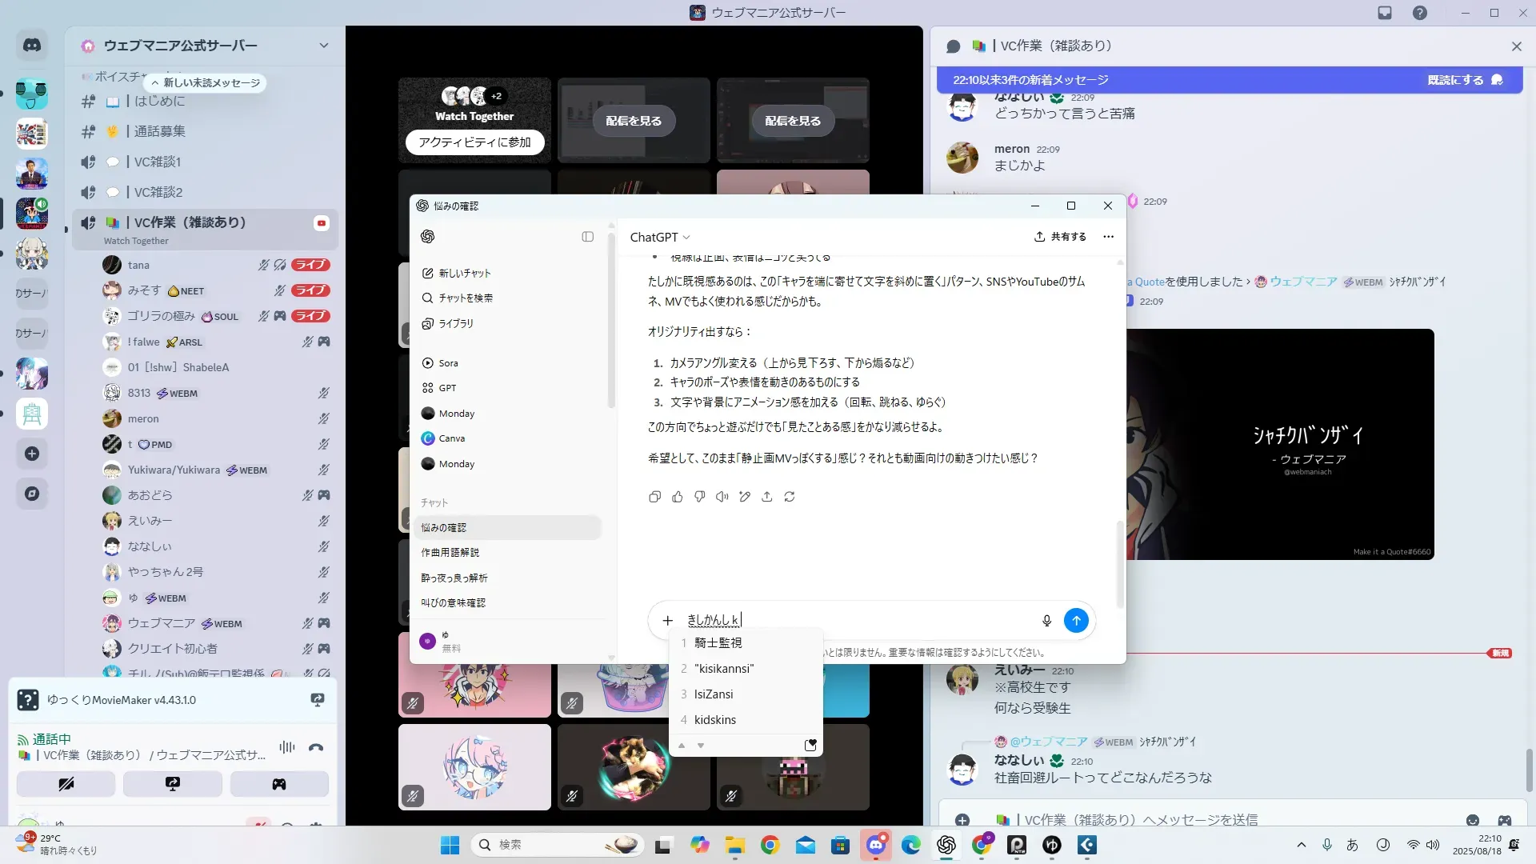
Task: Regenerate the ChatGPT response
Action: (x=790, y=497)
